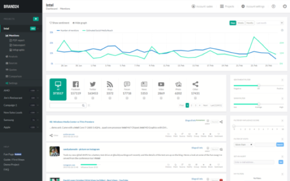The height and width of the screenshot is (181, 290).
Task: Tick the Photo source checkbox
Action: pos(178,98)
